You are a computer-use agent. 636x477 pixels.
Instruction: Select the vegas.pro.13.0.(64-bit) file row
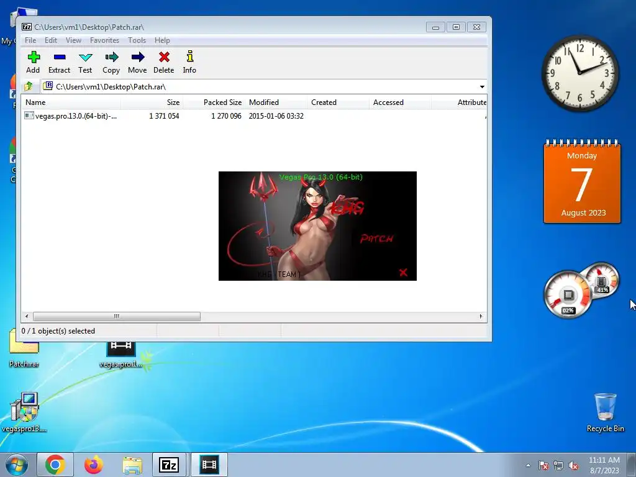click(x=254, y=116)
